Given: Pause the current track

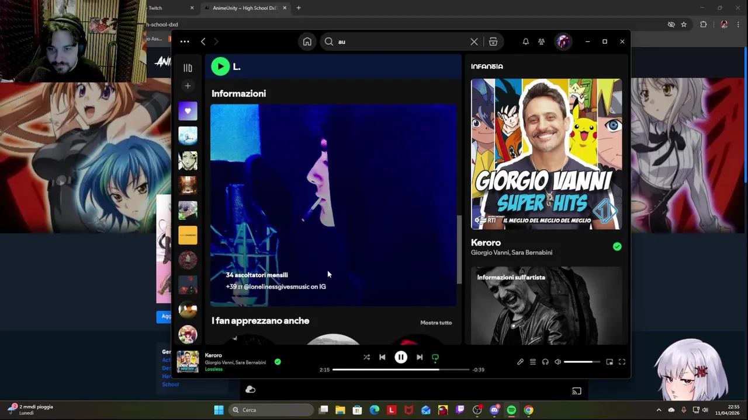Looking at the screenshot, I should tap(401, 357).
